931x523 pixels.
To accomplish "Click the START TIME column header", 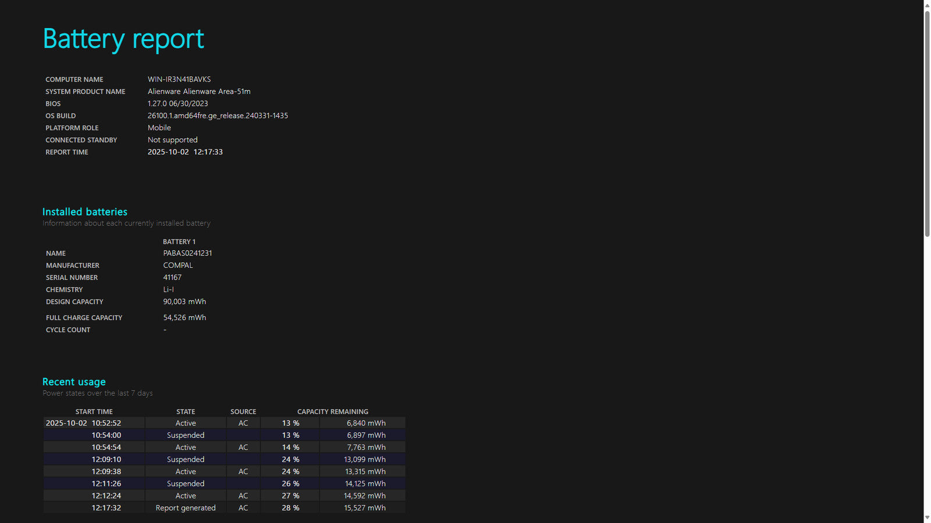I will click(x=94, y=411).
